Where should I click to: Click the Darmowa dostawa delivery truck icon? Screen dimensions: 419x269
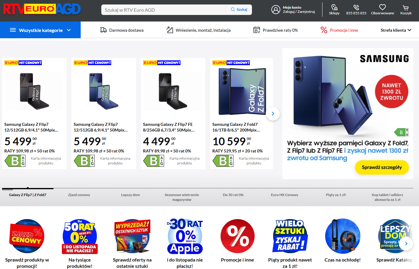coord(103,30)
